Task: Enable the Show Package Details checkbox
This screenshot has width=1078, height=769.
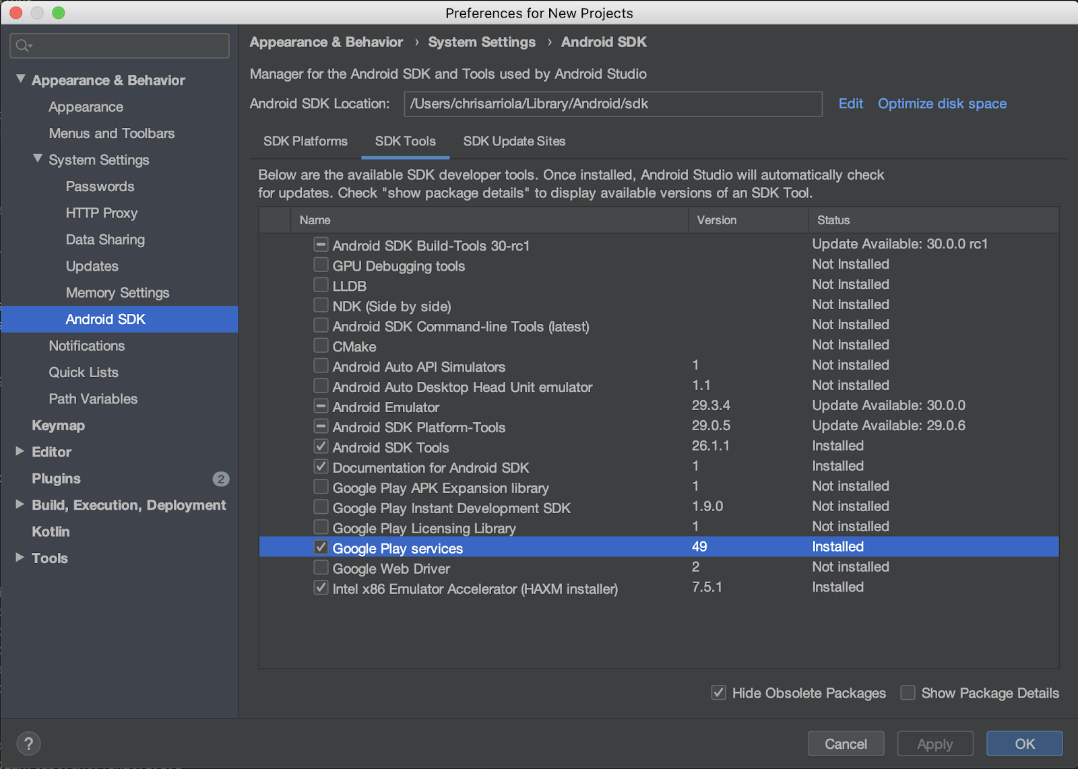Action: point(908,693)
